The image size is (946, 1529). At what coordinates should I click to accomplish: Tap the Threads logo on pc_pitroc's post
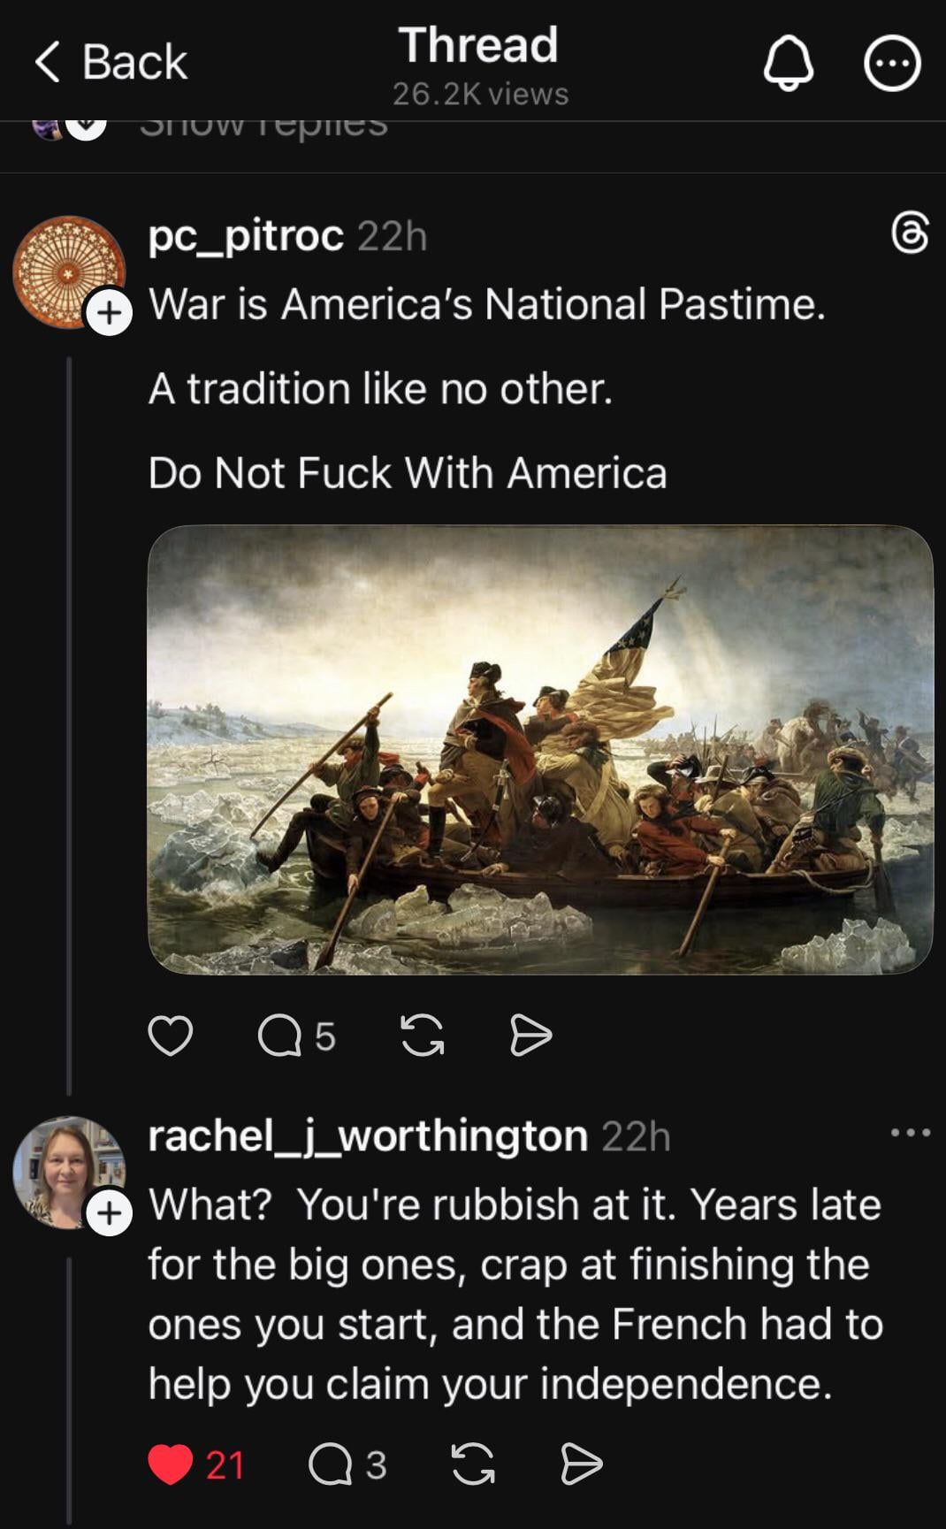(910, 233)
